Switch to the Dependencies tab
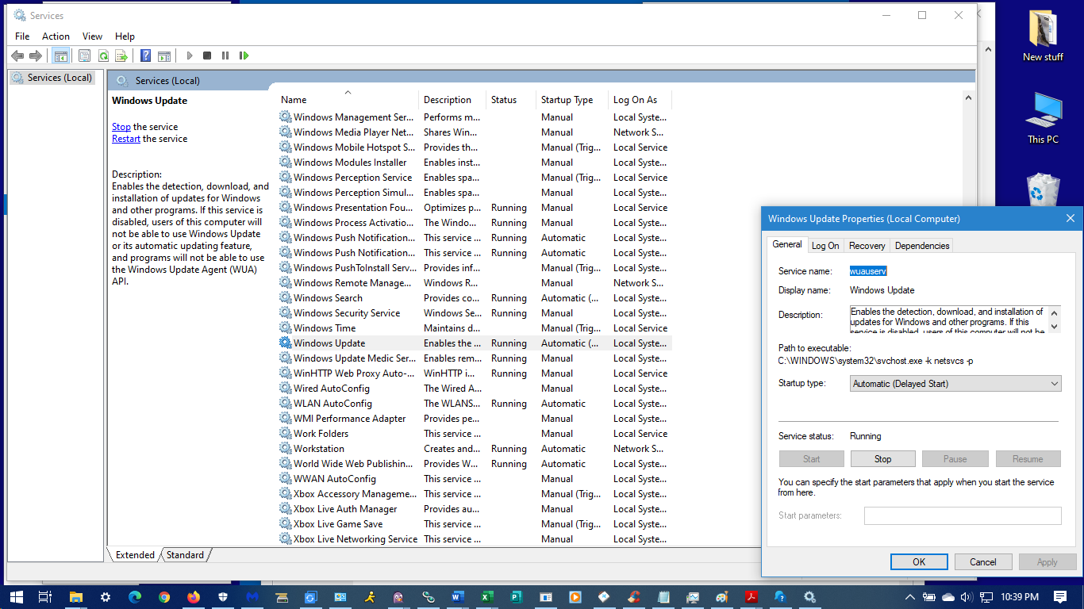The height and width of the screenshot is (609, 1084). click(922, 246)
